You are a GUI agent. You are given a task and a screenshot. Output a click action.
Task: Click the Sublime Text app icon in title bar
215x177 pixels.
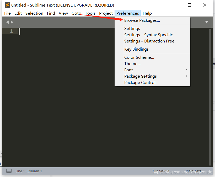(x=7, y=5)
